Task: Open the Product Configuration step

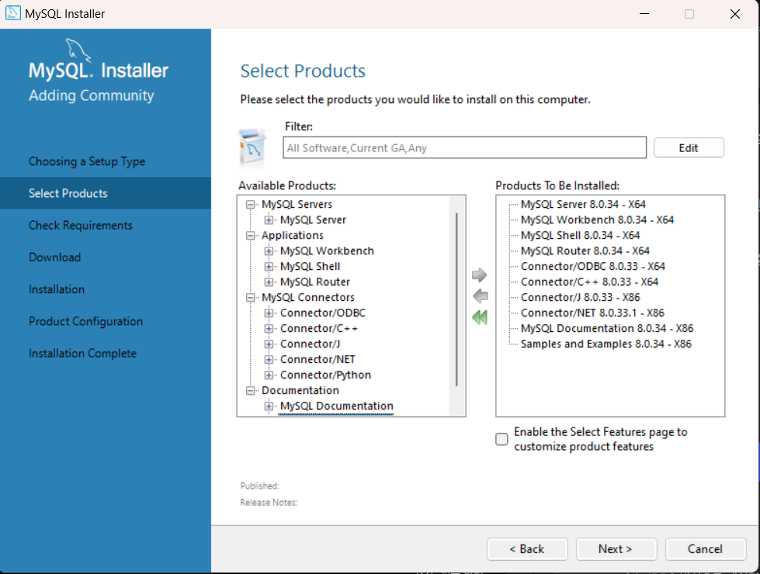Action: click(86, 321)
